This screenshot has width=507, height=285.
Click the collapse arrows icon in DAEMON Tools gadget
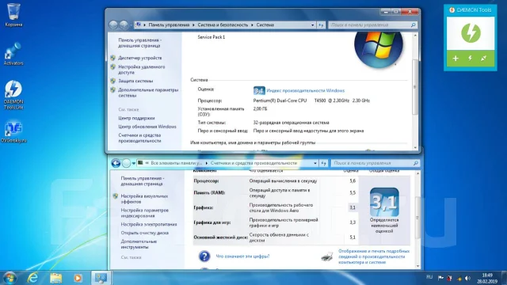[x=484, y=58]
